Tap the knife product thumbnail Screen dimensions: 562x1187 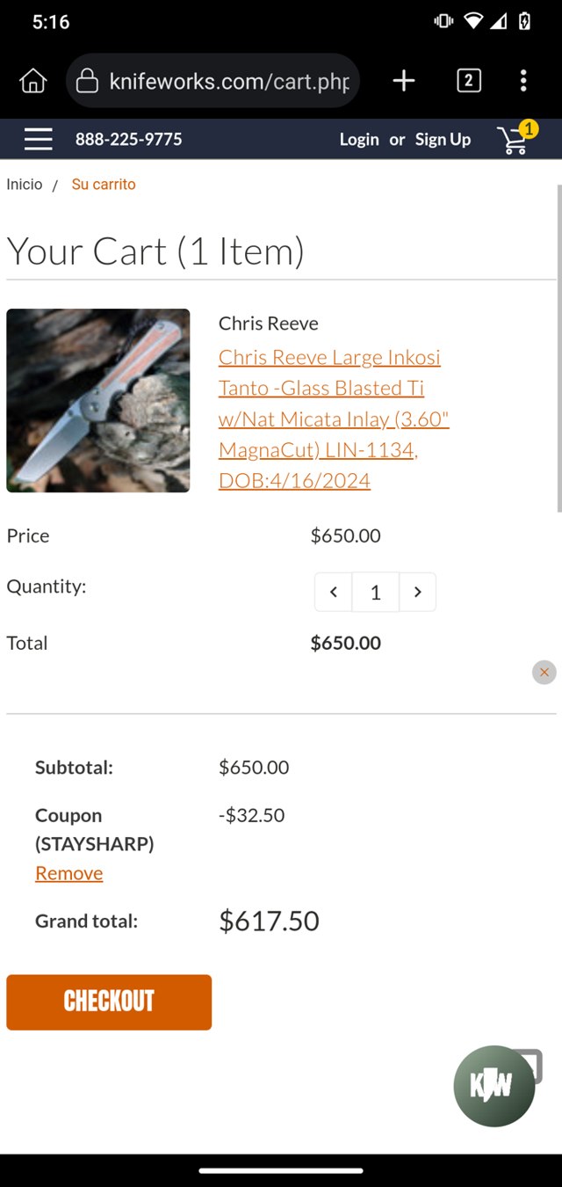[x=98, y=400]
